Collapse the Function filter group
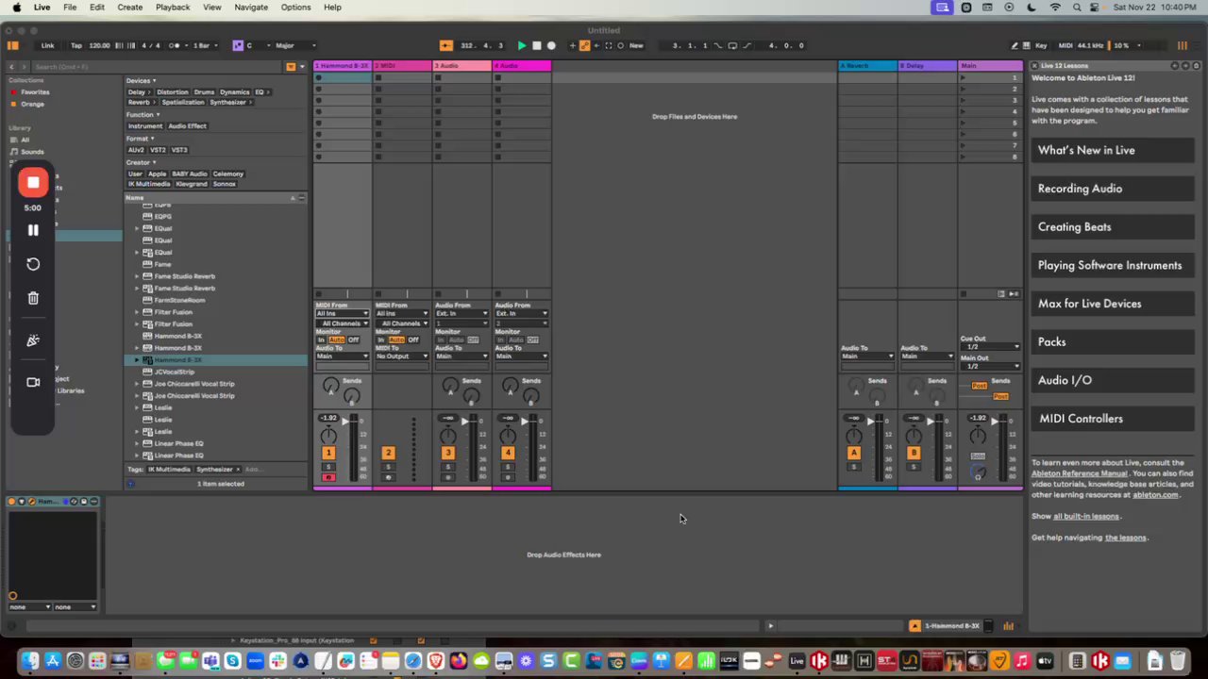The width and height of the screenshot is (1208, 679). pos(143,114)
